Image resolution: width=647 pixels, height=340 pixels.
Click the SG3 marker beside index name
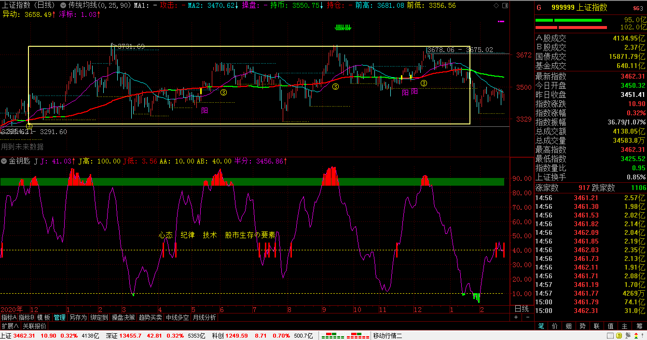pyautogui.click(x=639, y=8)
